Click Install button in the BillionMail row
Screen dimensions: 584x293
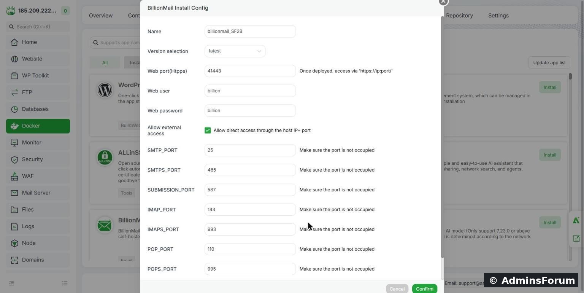[x=550, y=223]
